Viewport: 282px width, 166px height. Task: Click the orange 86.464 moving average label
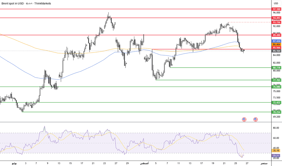[x=277, y=44]
